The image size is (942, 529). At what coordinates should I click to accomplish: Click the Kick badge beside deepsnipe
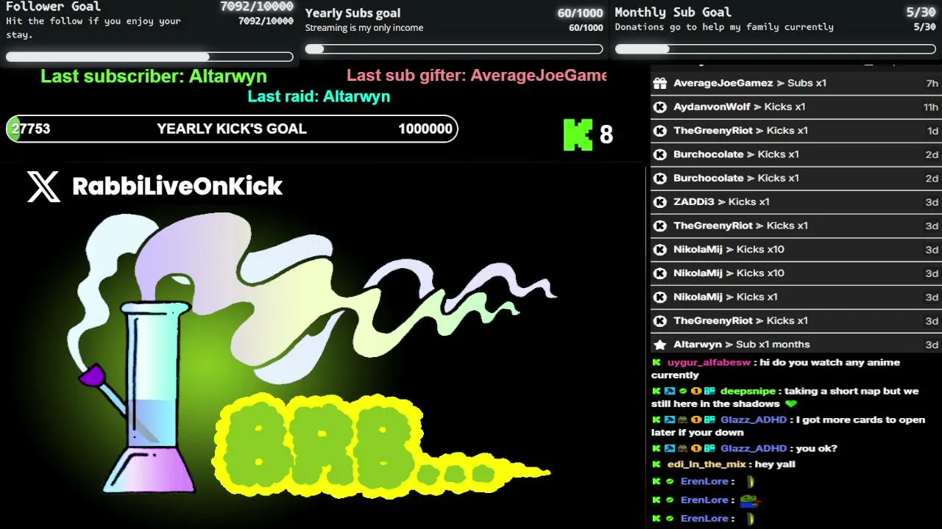point(656,392)
